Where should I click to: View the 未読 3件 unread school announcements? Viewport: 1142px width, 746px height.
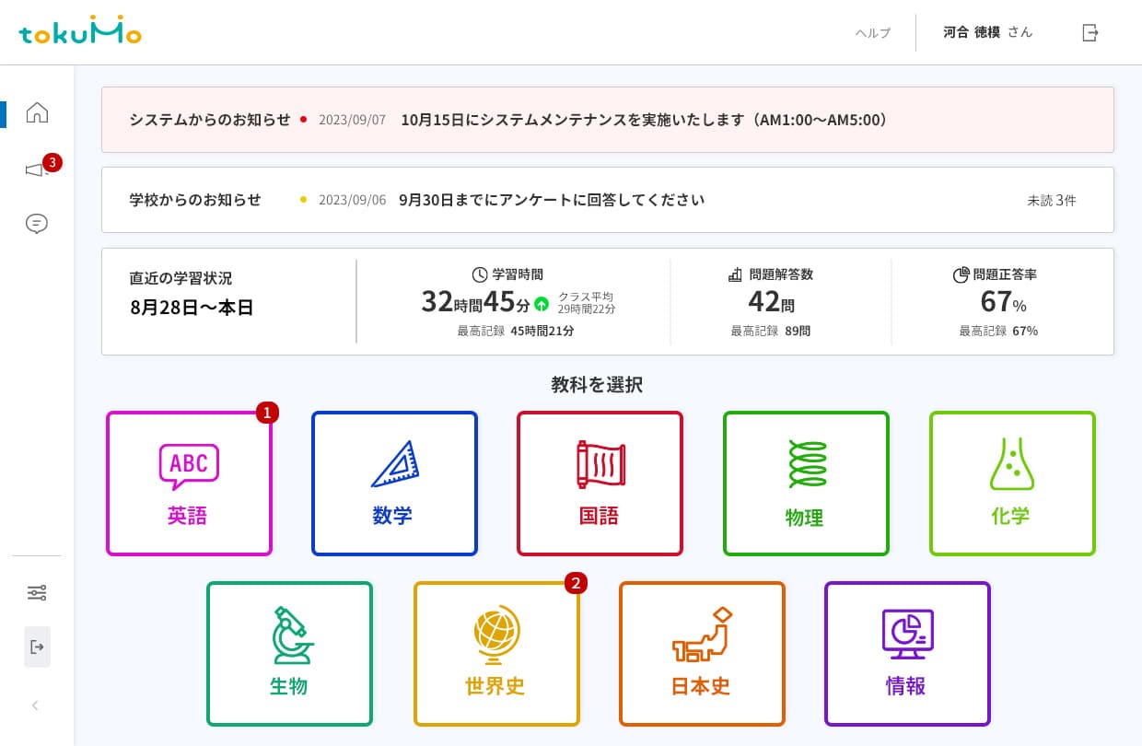tap(1052, 200)
